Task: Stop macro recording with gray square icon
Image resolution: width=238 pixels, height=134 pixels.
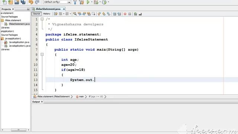Action: 130,14
